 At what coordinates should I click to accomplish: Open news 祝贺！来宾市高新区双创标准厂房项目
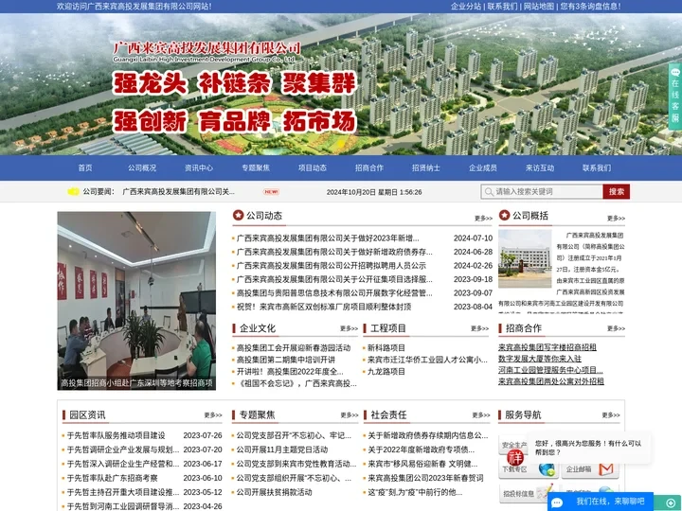[324, 307]
